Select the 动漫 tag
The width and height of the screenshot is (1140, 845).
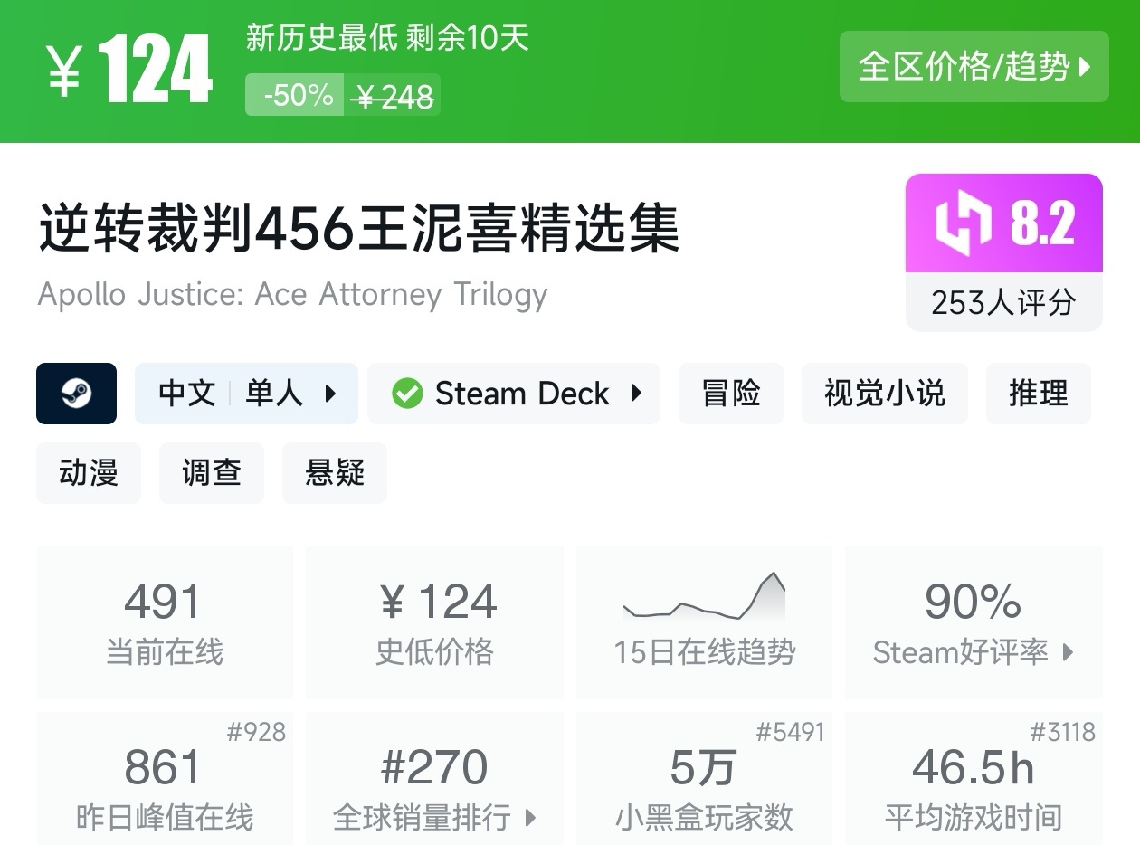click(89, 473)
